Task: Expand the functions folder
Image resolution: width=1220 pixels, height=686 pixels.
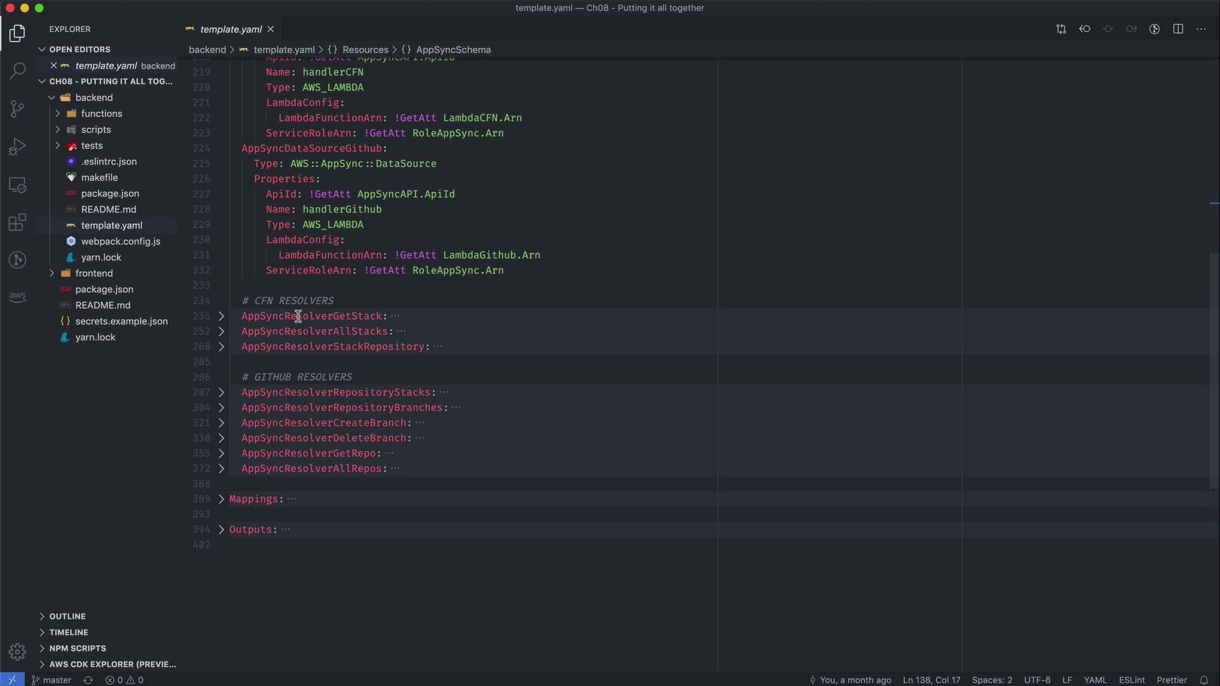Action: click(101, 114)
